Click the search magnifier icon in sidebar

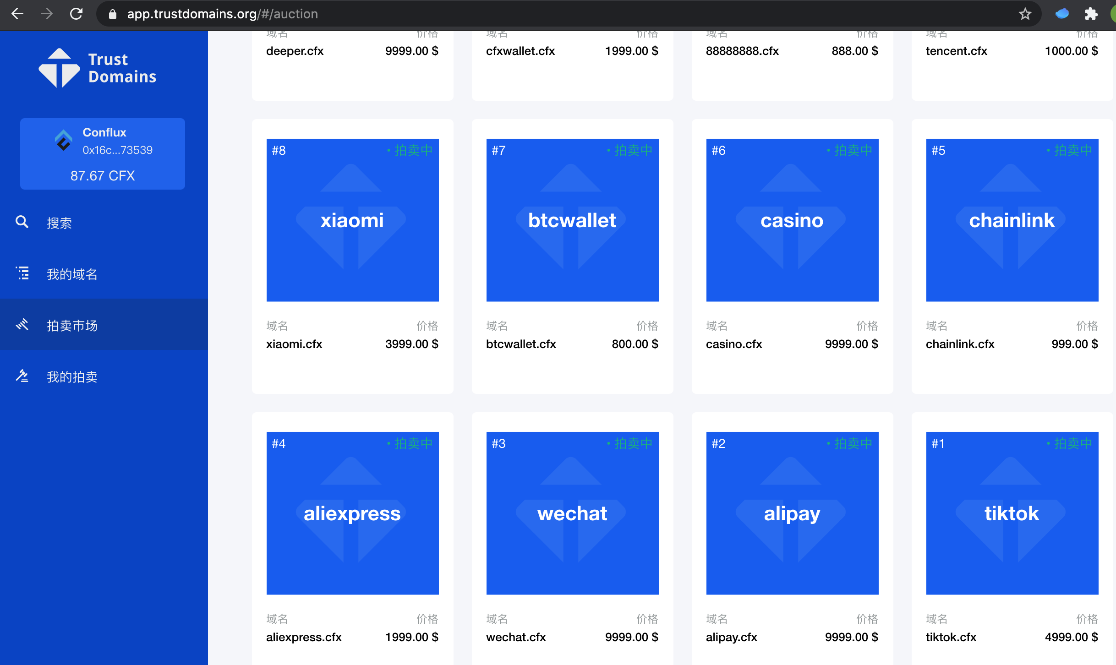22,222
